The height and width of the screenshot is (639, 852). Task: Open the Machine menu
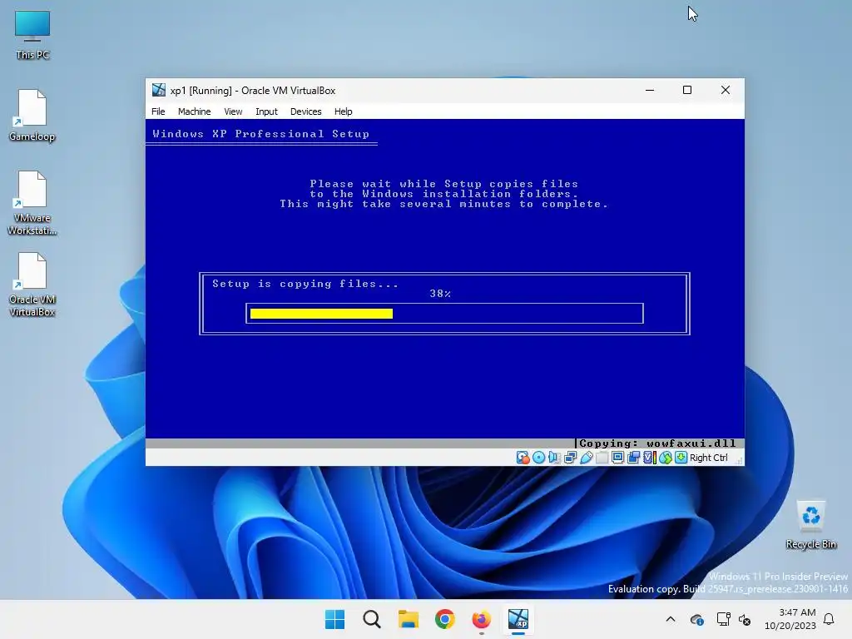[x=194, y=111]
